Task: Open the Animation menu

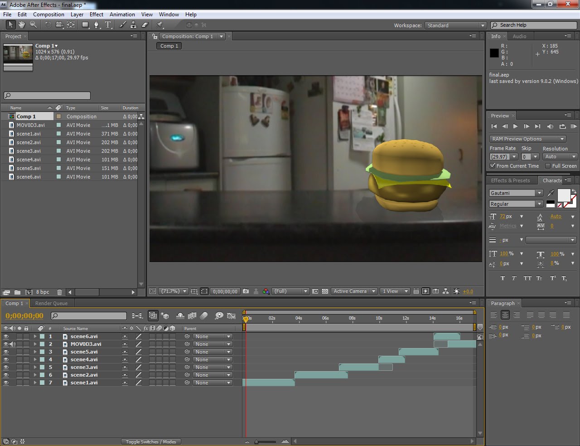Action: [122, 14]
